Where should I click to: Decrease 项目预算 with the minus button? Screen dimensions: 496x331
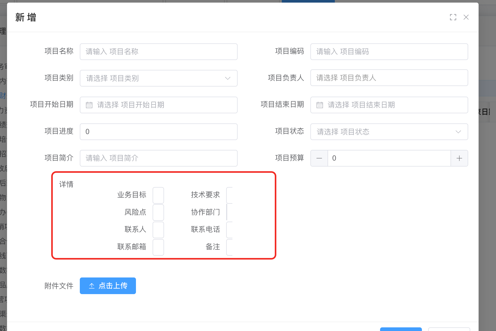tap(319, 158)
